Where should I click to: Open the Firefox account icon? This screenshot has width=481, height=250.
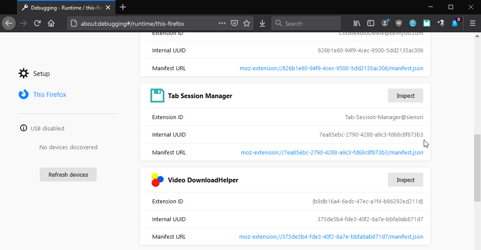pos(385,23)
